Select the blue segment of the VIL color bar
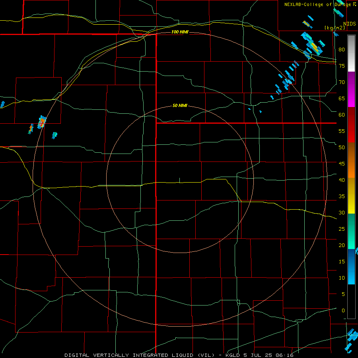The image size is (358, 358). 351,267
